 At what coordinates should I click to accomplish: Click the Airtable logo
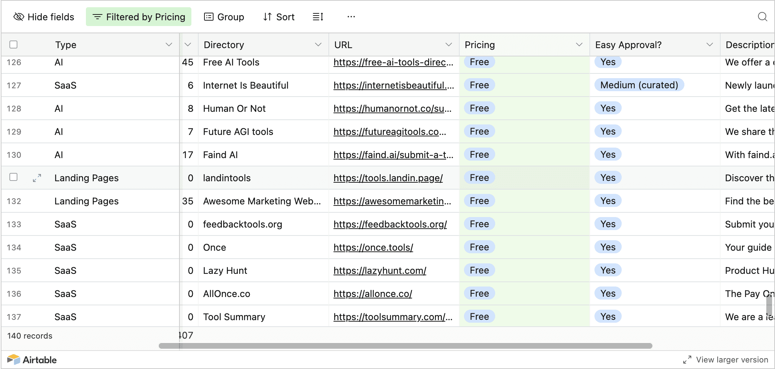coord(32,360)
